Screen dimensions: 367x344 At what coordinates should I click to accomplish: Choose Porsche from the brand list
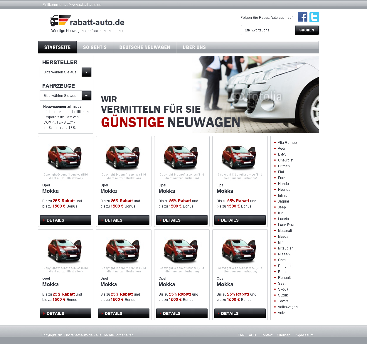click(x=285, y=272)
